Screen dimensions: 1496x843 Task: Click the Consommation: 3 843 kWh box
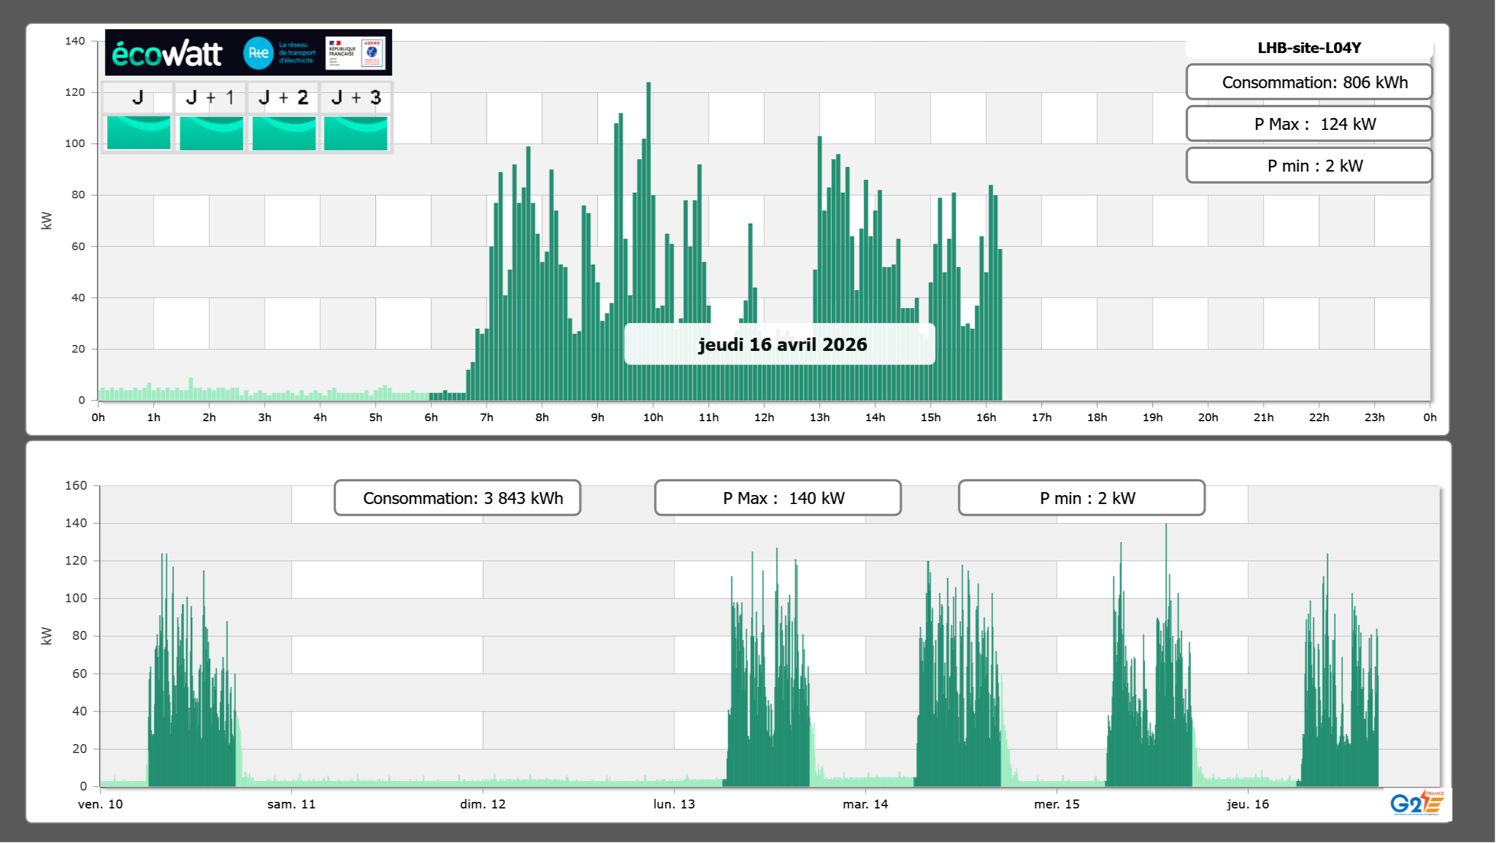point(457,498)
